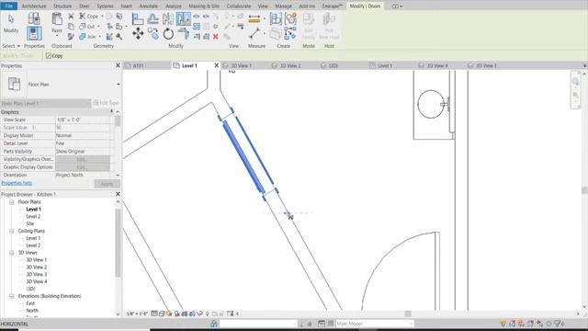The height and width of the screenshot is (331, 588).
Task: Click the View Scale value field
Action: (83, 120)
